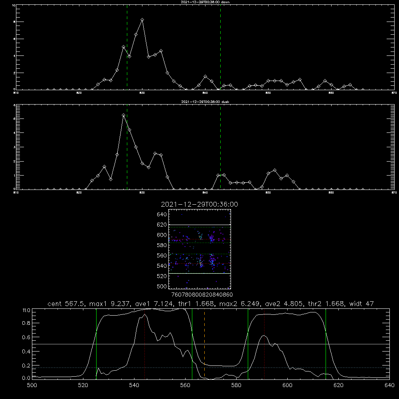
Task: Select the y-axis label 0.2 of the bottom plot
Action: pyautogui.click(x=26, y=365)
